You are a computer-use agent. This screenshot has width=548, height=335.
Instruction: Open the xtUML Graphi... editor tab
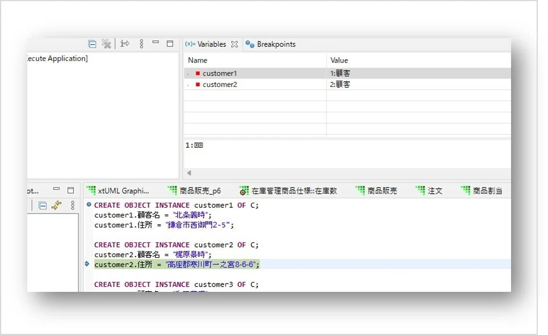pos(118,191)
